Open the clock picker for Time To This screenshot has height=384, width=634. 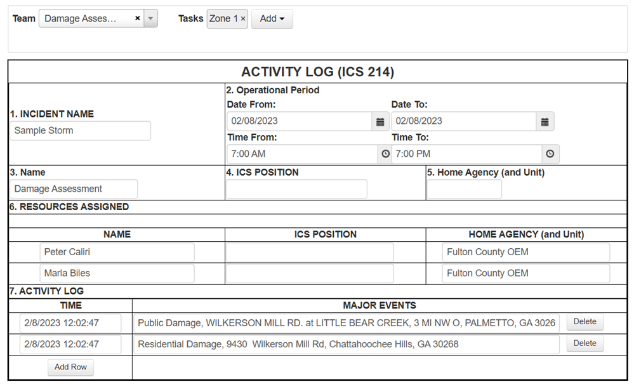pyautogui.click(x=550, y=154)
